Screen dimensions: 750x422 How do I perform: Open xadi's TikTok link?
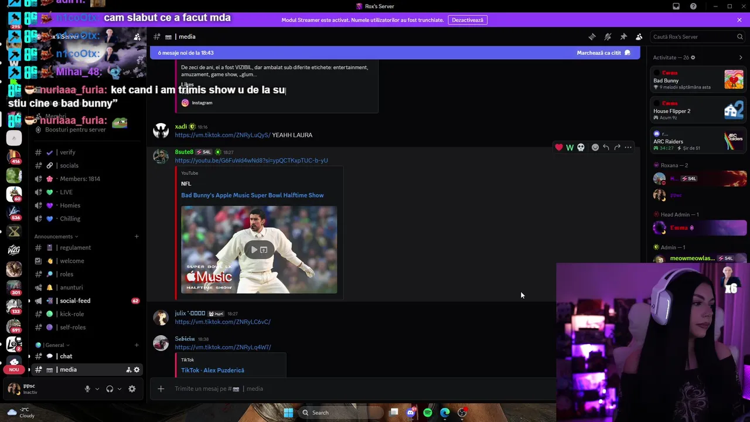coord(223,135)
